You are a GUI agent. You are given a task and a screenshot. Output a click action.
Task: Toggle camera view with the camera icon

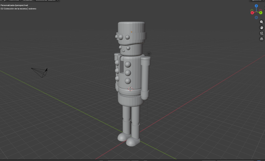coord(262,33)
